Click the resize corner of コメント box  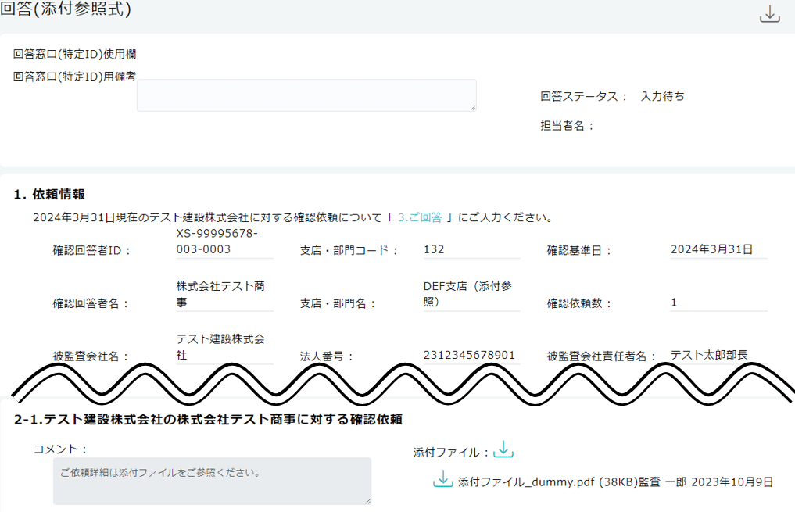pyautogui.click(x=367, y=499)
